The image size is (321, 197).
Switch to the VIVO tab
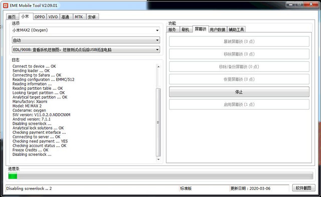click(x=53, y=17)
